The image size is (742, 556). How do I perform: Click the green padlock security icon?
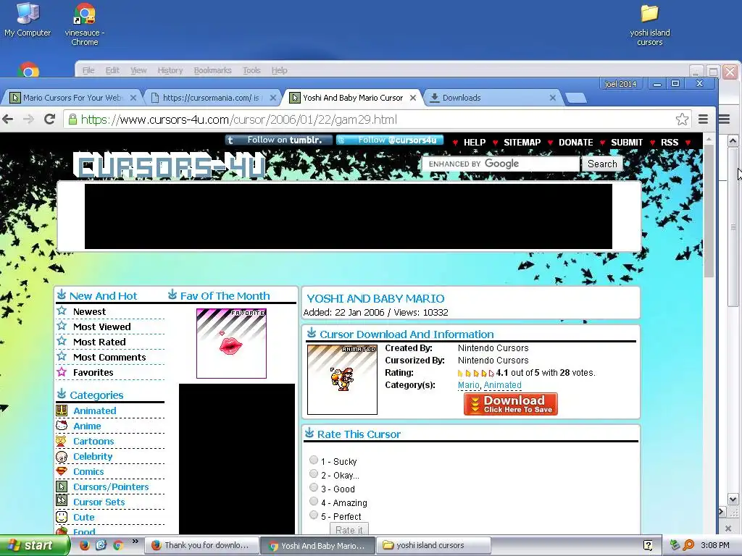tap(72, 119)
